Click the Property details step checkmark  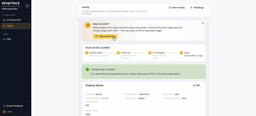click(x=87, y=53)
